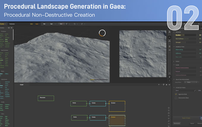Click the Reset button in properties footer
This screenshot has height=127, width=202.
(x=192, y=123)
